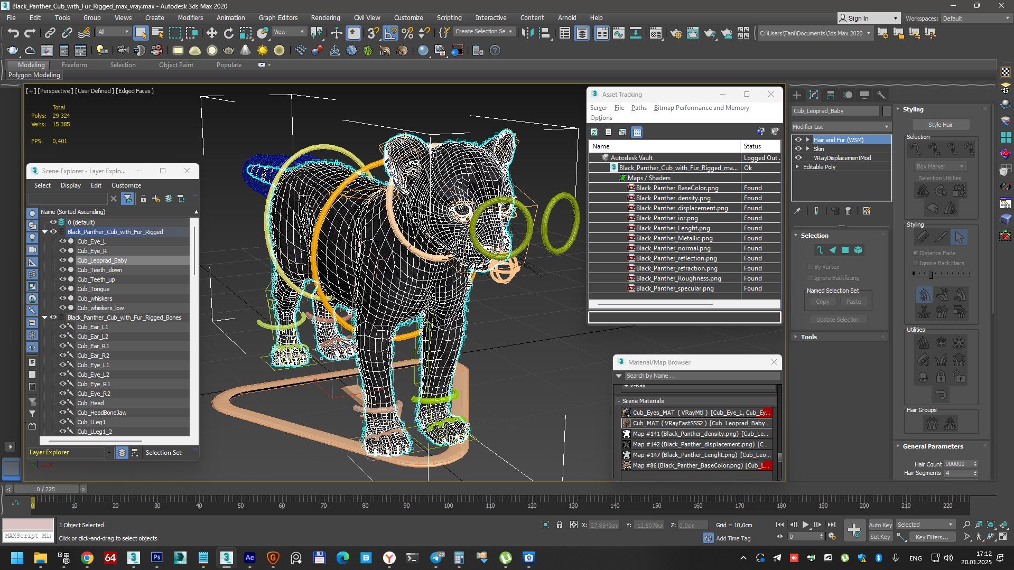Viewport: 1014px width, 570px height.
Task: Click the Sign In button
Action: point(869,18)
